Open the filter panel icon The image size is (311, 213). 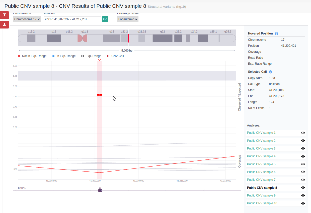pyautogui.click(x=5, y=15)
